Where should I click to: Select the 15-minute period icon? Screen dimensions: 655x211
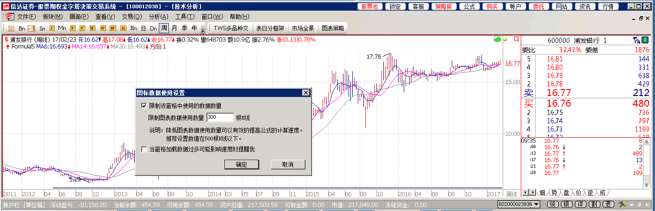[x=103, y=28]
